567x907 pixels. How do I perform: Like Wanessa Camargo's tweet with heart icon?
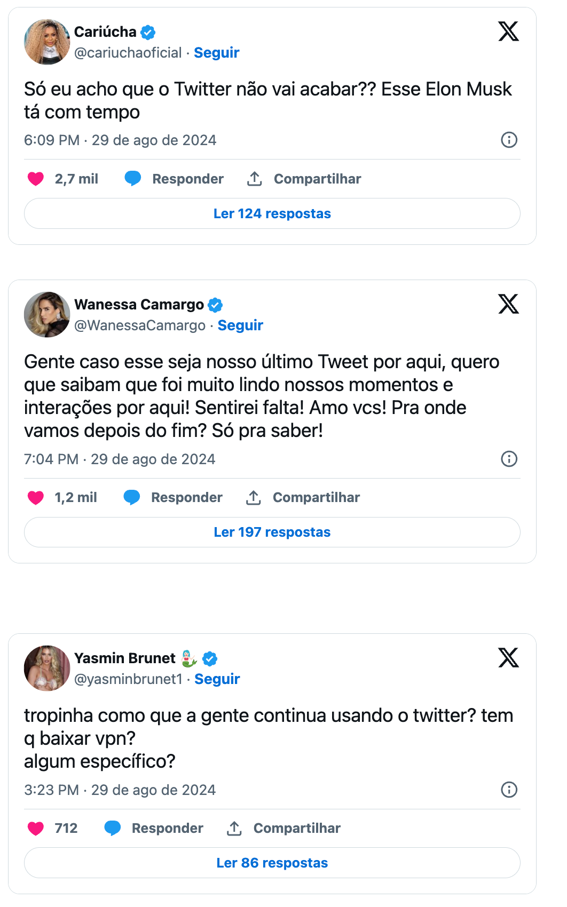[x=36, y=497]
